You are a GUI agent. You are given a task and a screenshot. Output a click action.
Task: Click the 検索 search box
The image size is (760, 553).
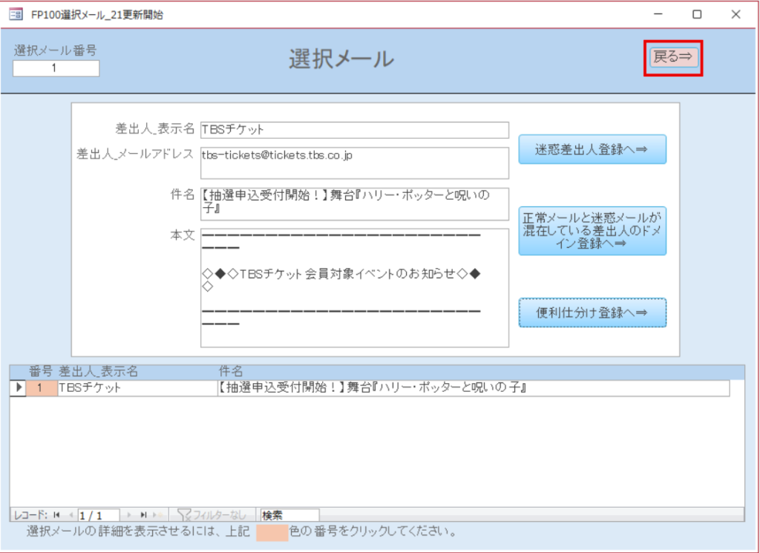tap(289, 514)
